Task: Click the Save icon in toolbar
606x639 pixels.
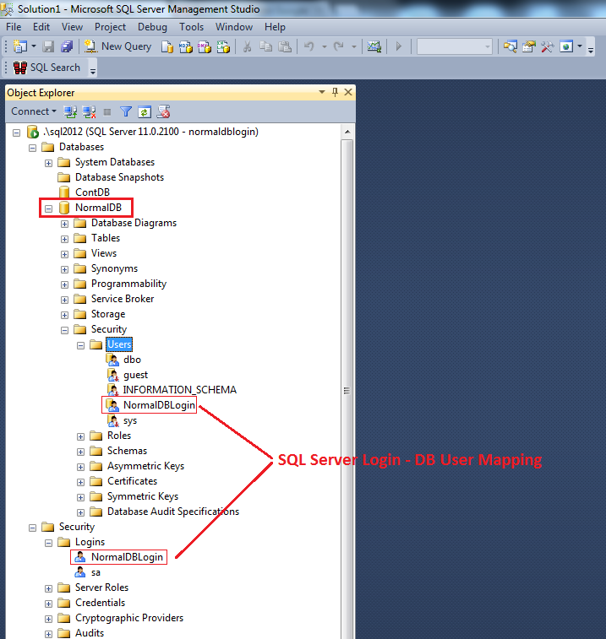Action: (x=48, y=46)
